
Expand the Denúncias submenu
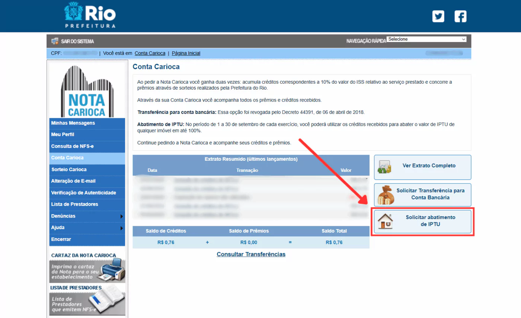click(87, 216)
